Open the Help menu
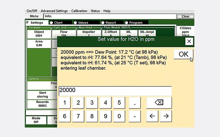Viewport: 220px width, 137px height. pyautogui.click(x=107, y=11)
